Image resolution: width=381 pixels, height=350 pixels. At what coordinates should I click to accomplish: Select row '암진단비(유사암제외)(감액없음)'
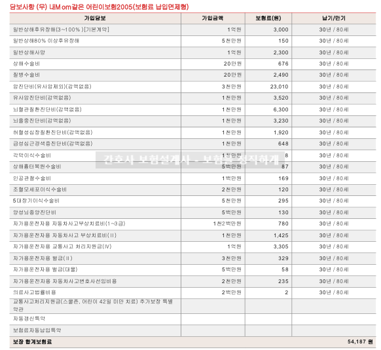click(x=192, y=87)
